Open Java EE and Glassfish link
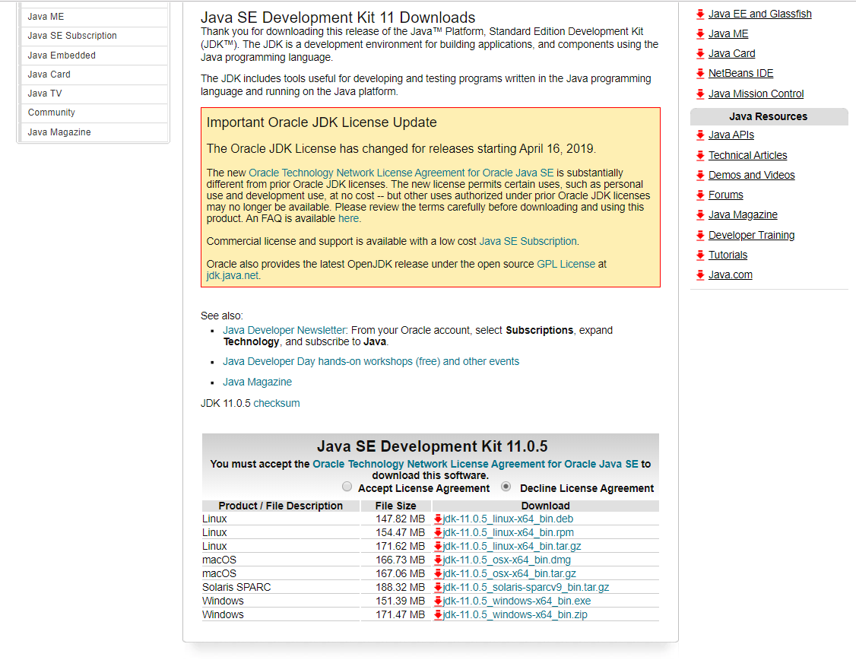 click(x=760, y=14)
